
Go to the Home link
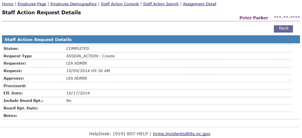[8, 4]
